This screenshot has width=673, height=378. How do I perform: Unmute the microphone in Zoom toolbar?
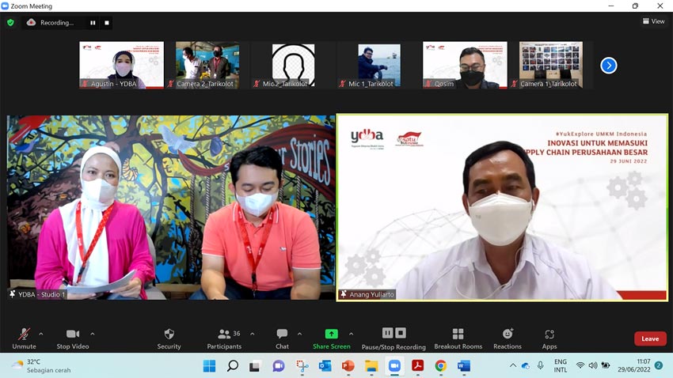(24, 338)
